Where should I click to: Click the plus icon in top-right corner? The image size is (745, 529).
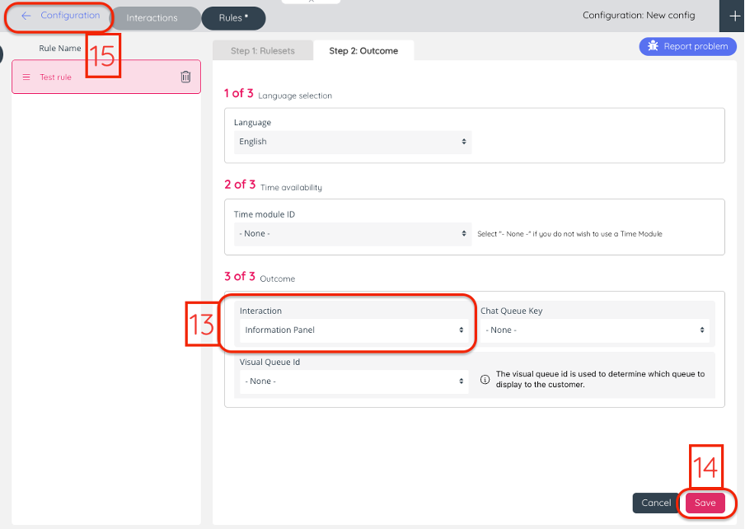[x=734, y=16]
